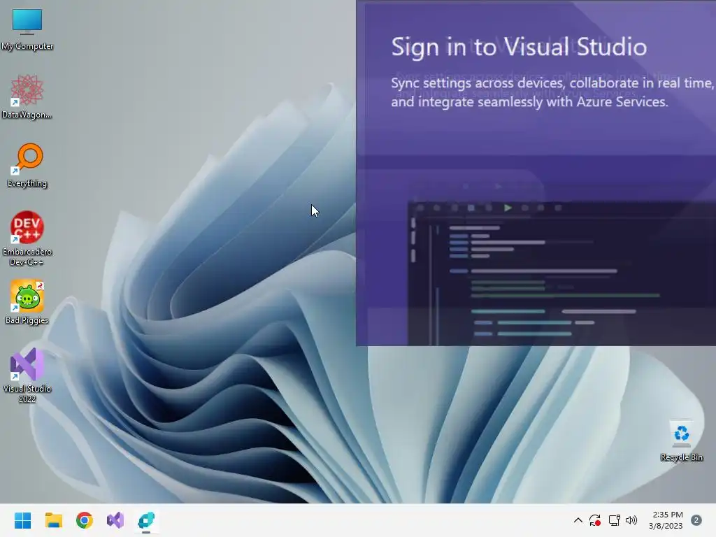Show hidden system tray icons
This screenshot has height=537, width=716.
pos(578,520)
